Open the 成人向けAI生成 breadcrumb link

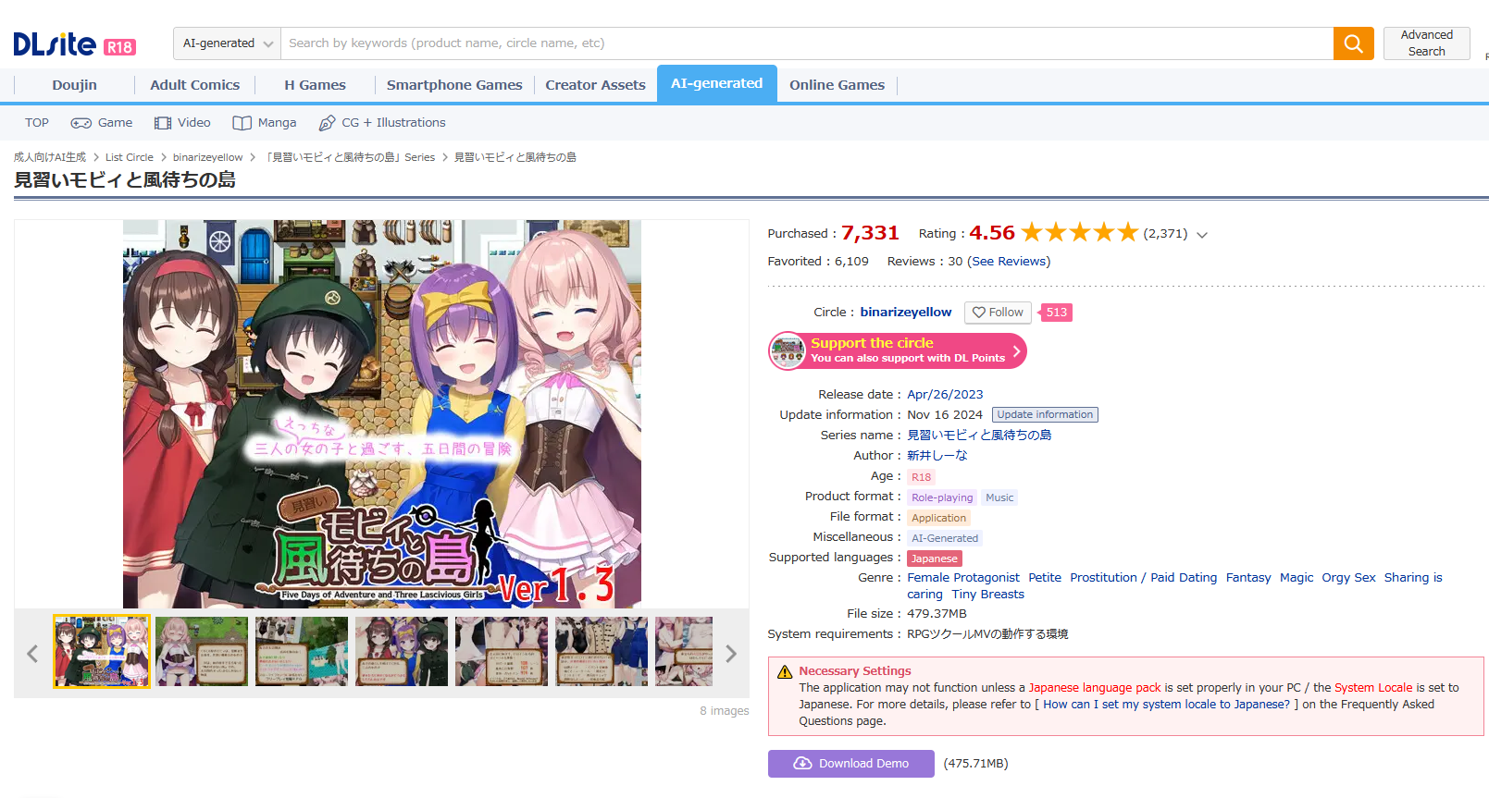50,157
